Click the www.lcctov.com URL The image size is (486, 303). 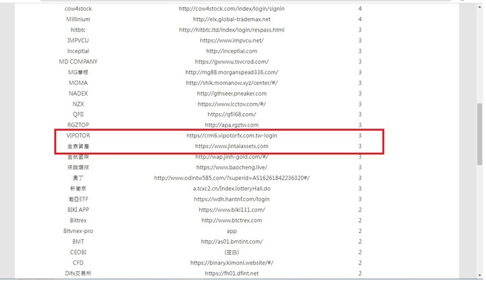pyautogui.click(x=232, y=104)
